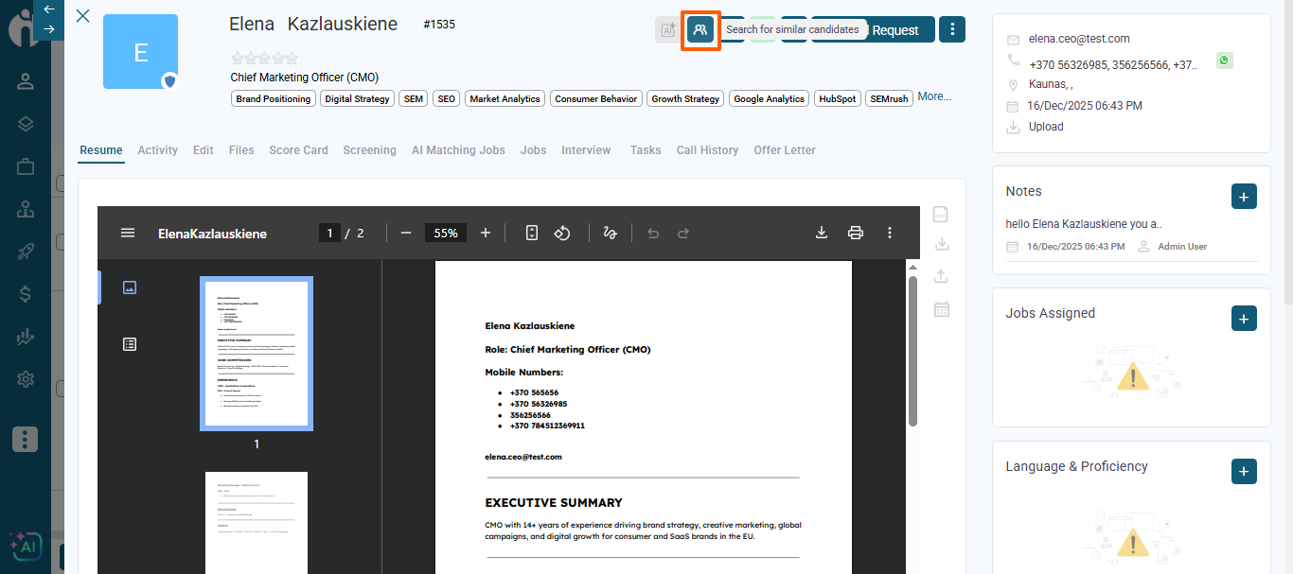Expand the More... skills link

(934, 96)
